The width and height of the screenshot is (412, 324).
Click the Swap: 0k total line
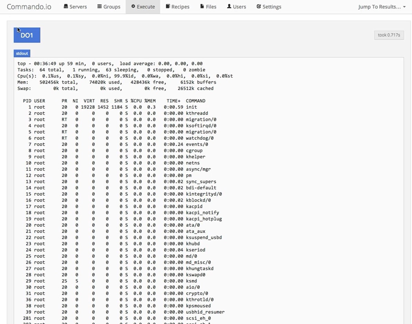tap(115, 88)
